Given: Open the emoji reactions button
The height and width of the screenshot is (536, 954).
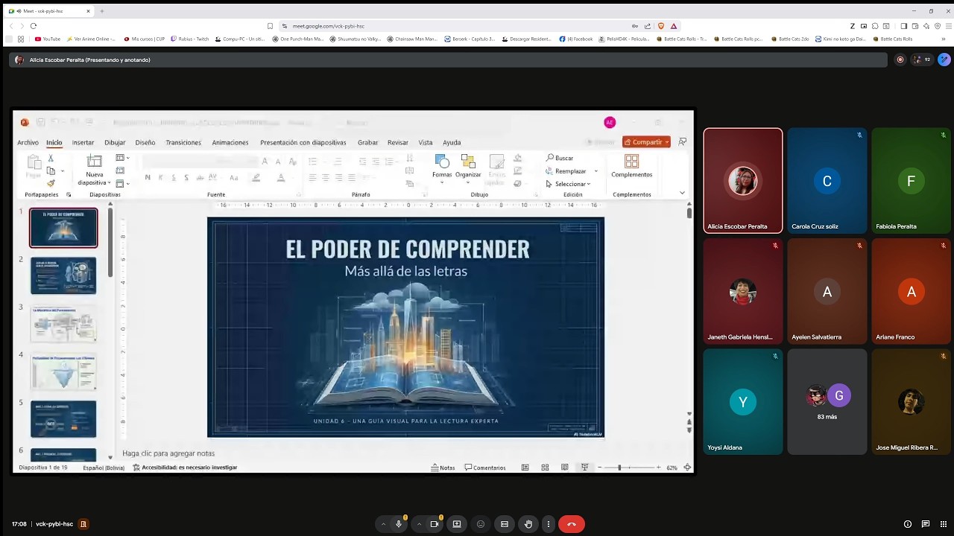Looking at the screenshot, I should point(481,524).
